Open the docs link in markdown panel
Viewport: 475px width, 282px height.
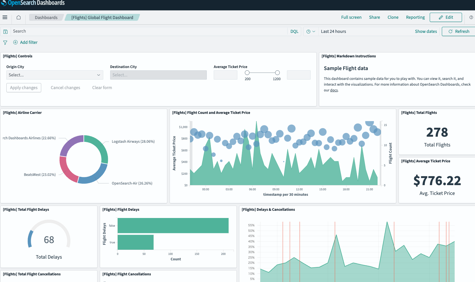tap(334, 90)
